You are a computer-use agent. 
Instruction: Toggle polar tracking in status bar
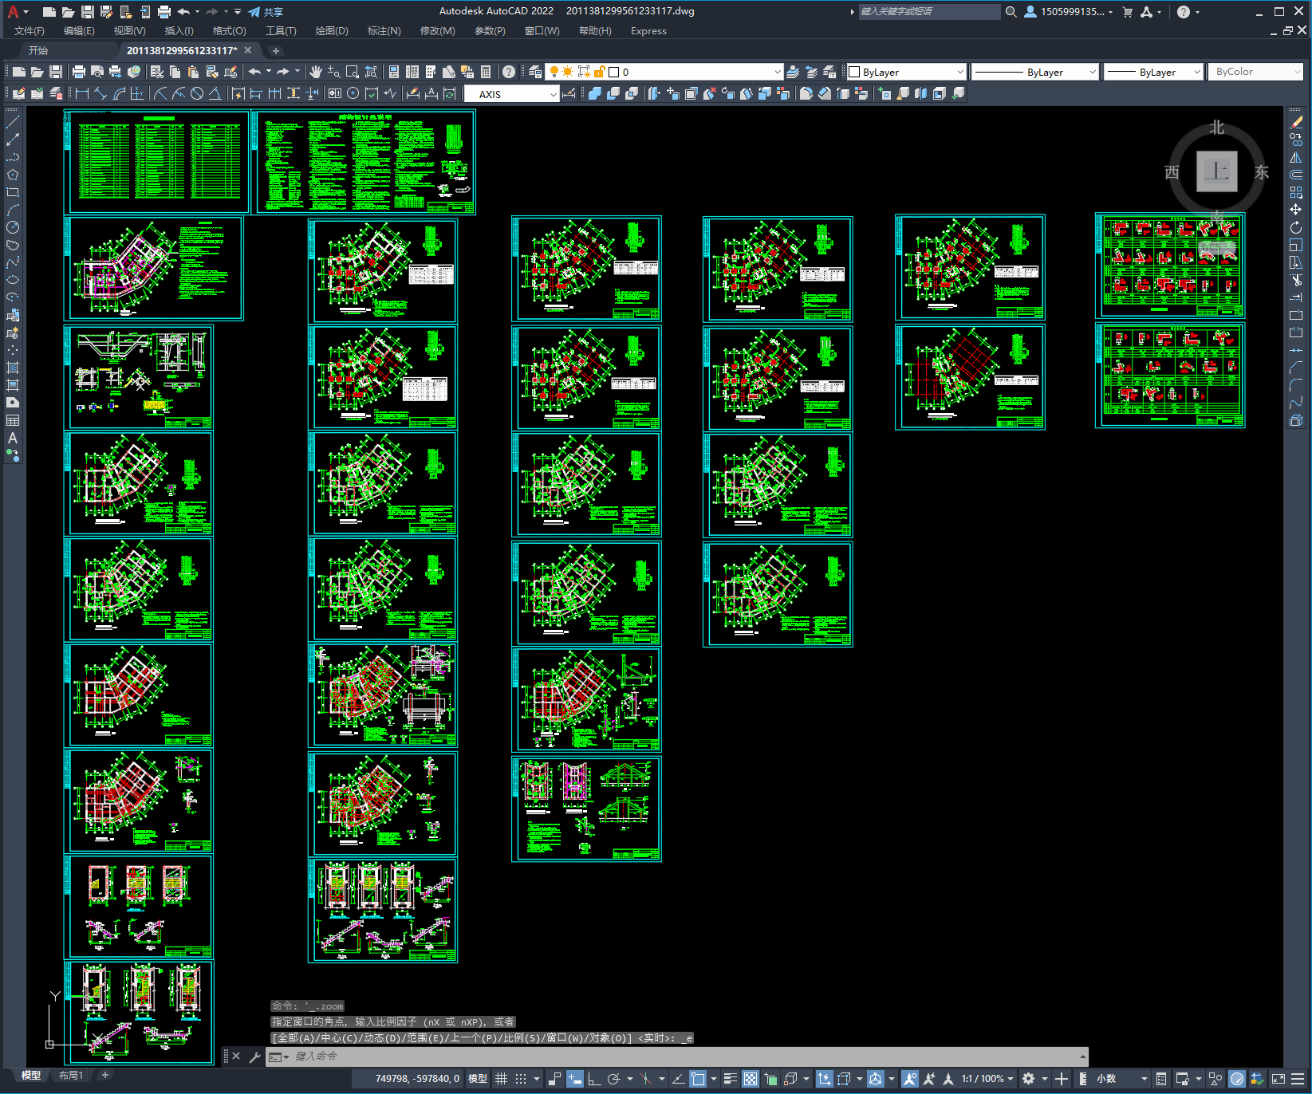click(x=613, y=1079)
